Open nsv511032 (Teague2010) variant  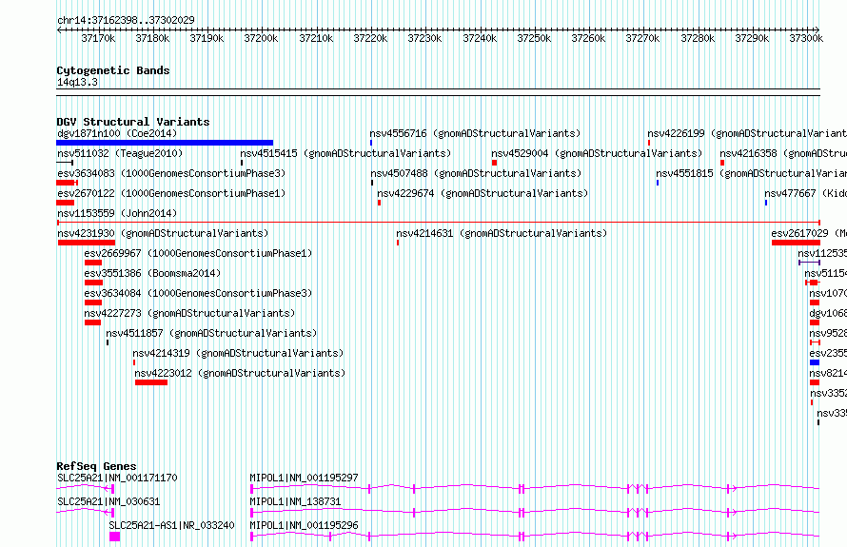120,153
